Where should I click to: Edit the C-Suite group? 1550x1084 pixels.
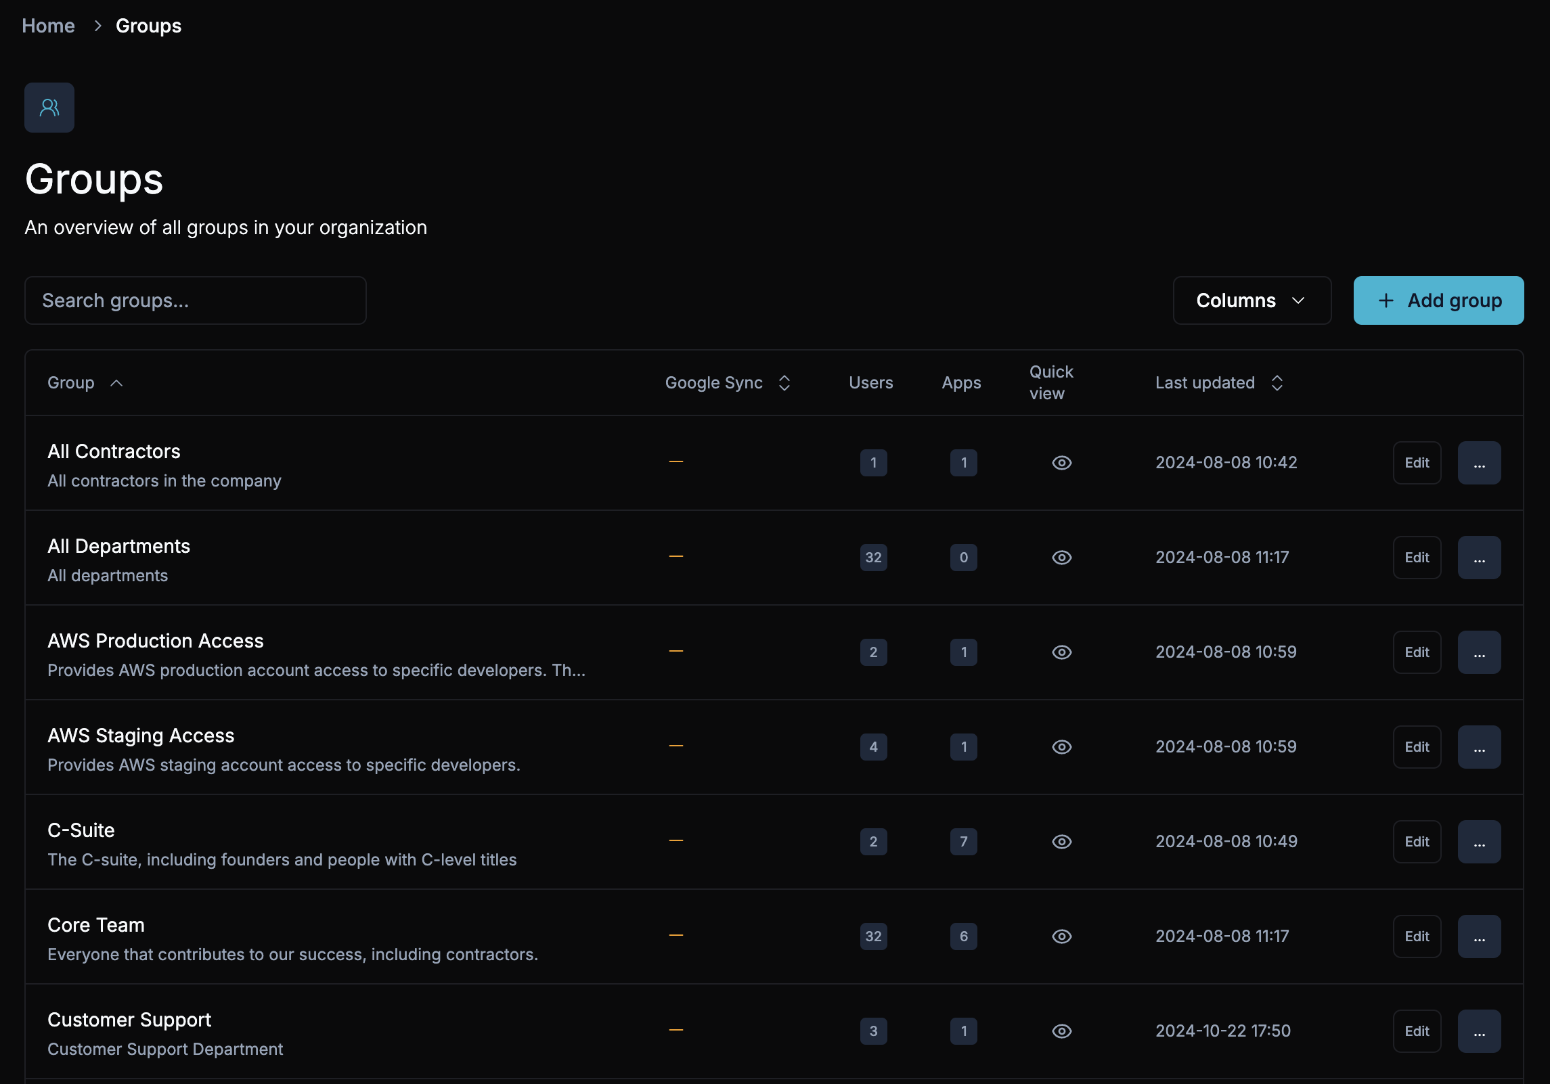(x=1417, y=842)
